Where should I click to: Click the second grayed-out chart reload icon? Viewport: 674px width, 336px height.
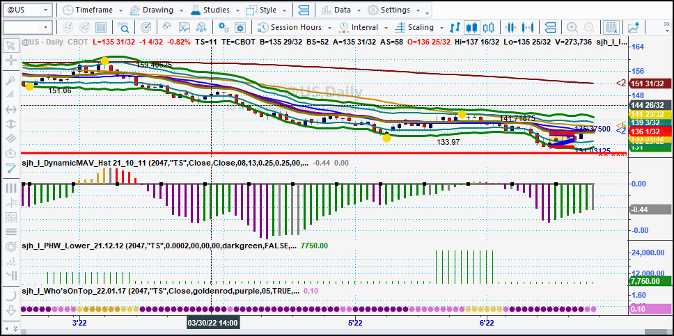[x=84, y=28]
